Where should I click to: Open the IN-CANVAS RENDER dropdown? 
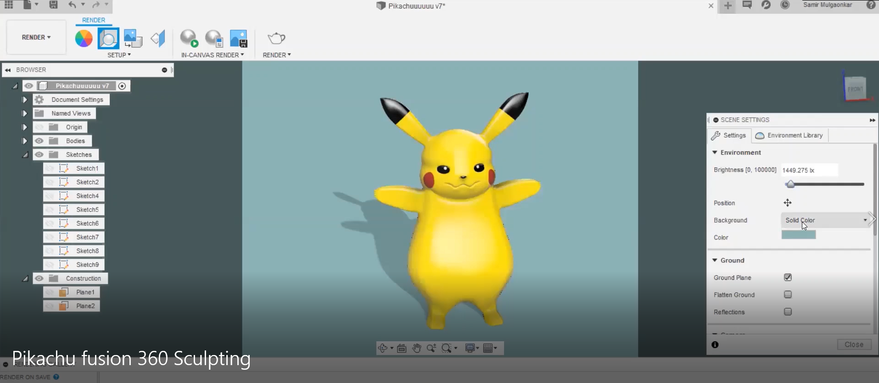(213, 55)
